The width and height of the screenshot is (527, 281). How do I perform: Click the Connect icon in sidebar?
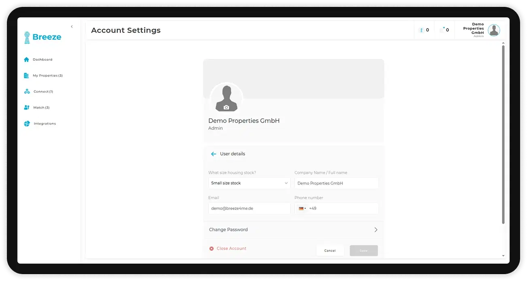tap(27, 91)
